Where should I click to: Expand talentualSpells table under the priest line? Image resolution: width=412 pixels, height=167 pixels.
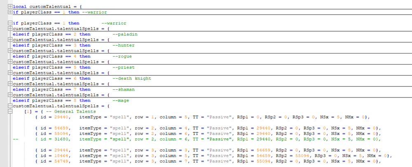tap(10, 73)
